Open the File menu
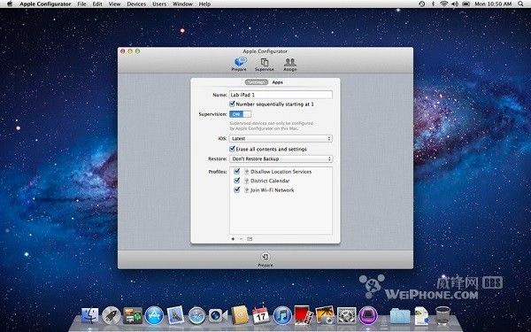 click(81, 4)
